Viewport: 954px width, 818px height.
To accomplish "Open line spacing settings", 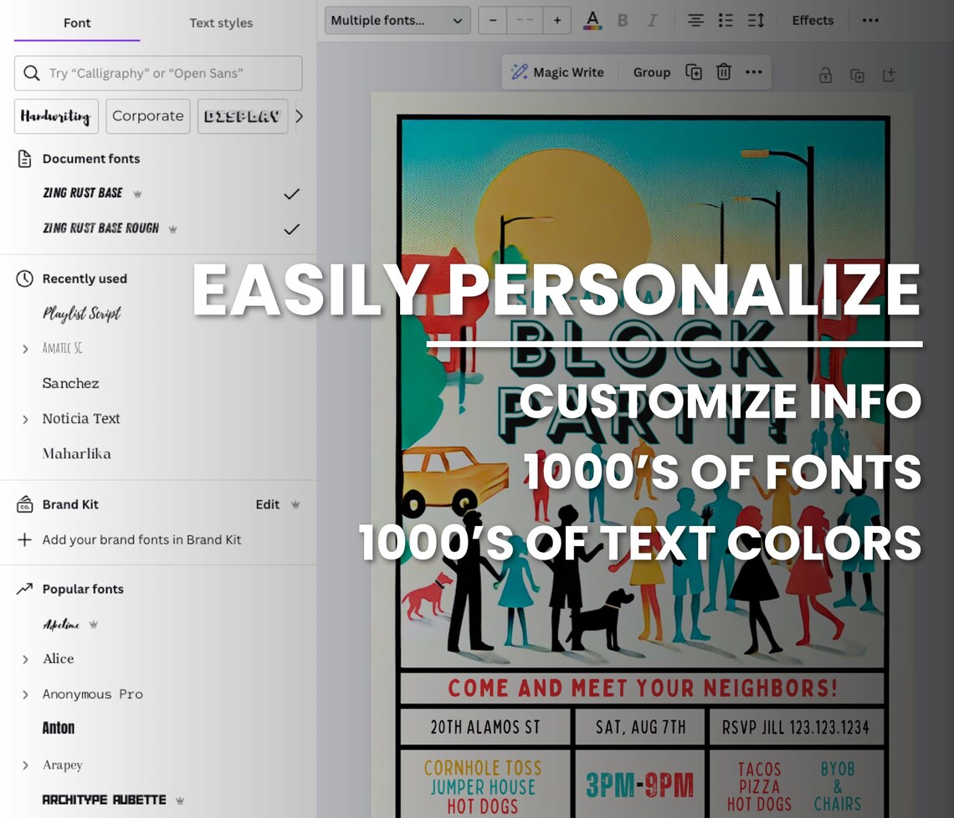I will click(x=756, y=21).
